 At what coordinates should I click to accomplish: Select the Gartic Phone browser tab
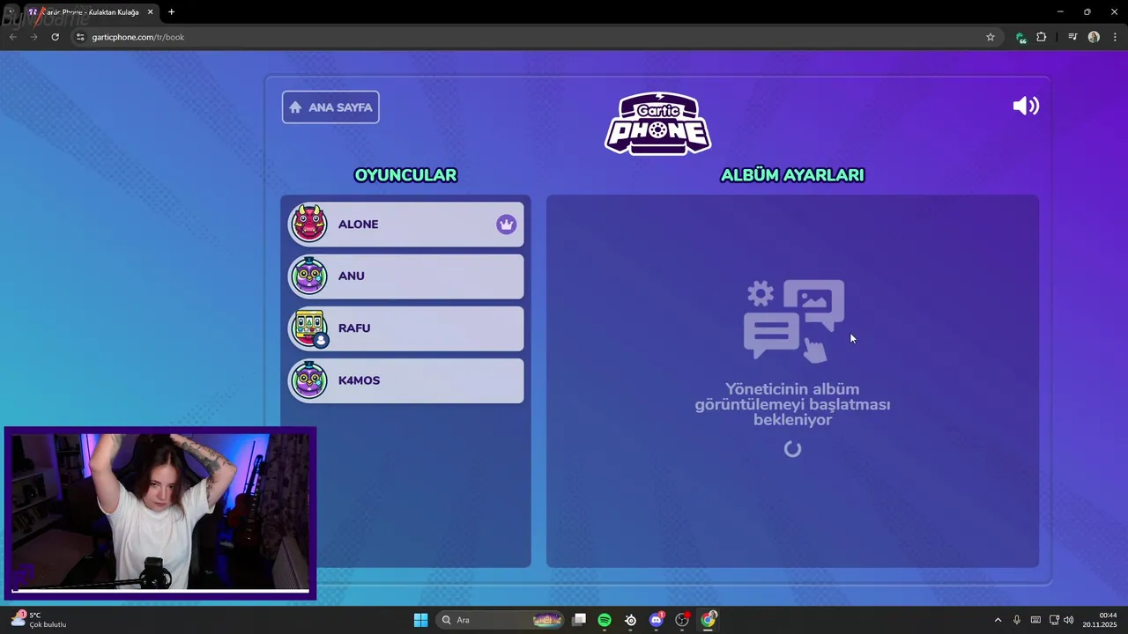(91, 12)
